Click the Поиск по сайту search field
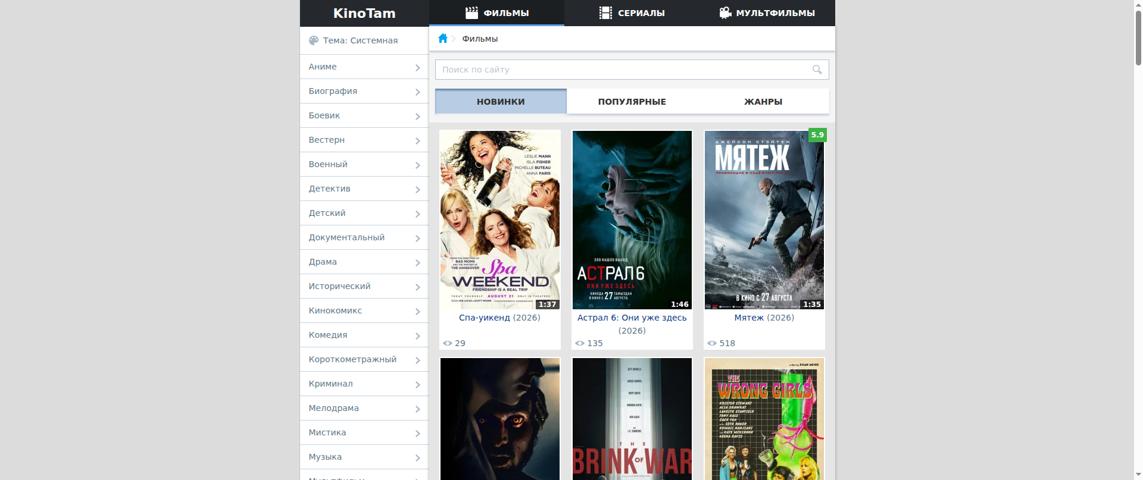 632,70
